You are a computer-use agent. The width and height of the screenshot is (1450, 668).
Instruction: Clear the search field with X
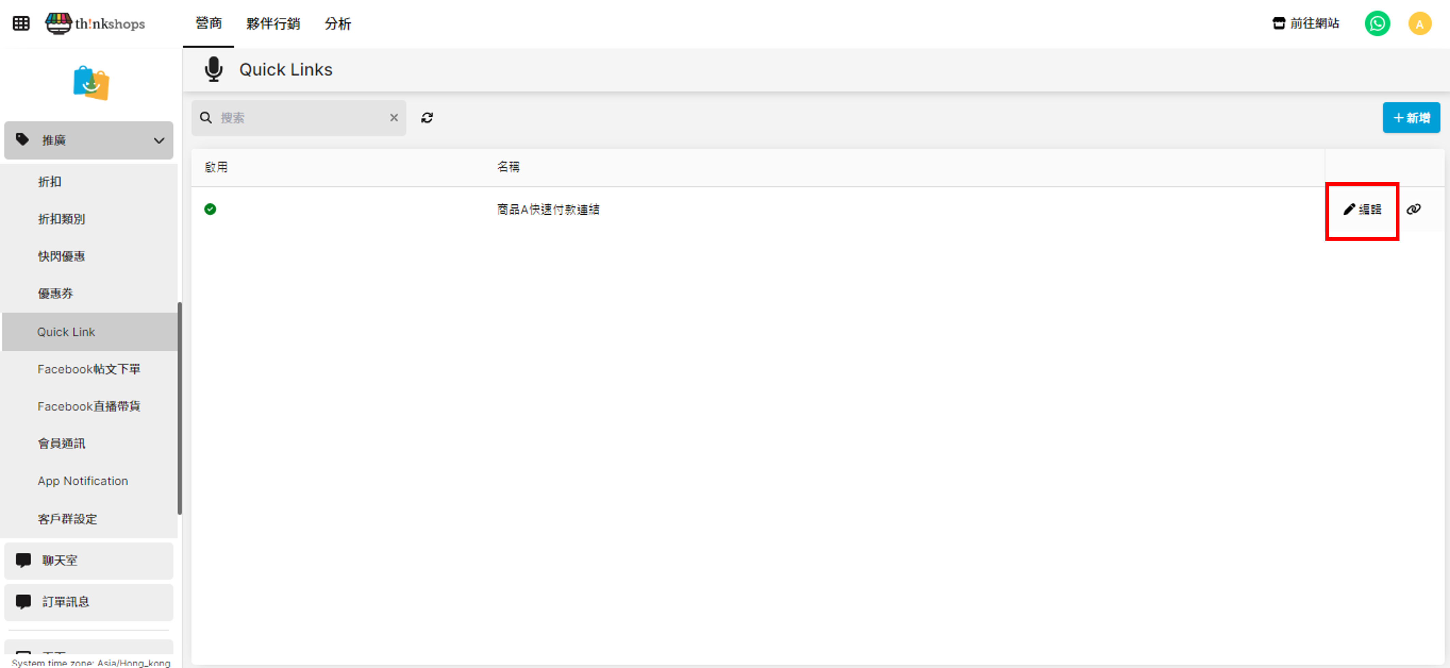[x=394, y=118]
